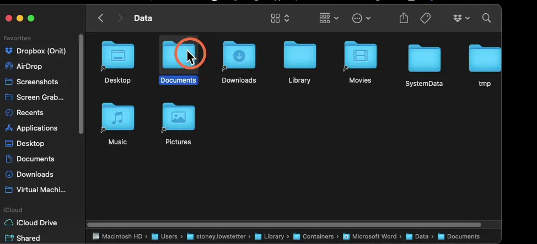The image size is (537, 244).
Task: Minimize the Finder window with yellow button
Action: coord(20,18)
